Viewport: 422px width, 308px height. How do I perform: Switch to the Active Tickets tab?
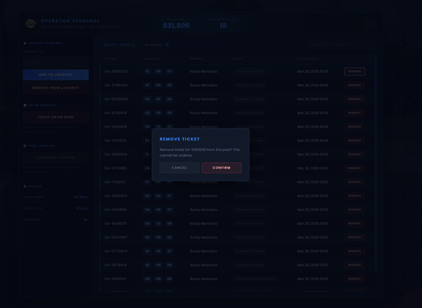coord(119,45)
